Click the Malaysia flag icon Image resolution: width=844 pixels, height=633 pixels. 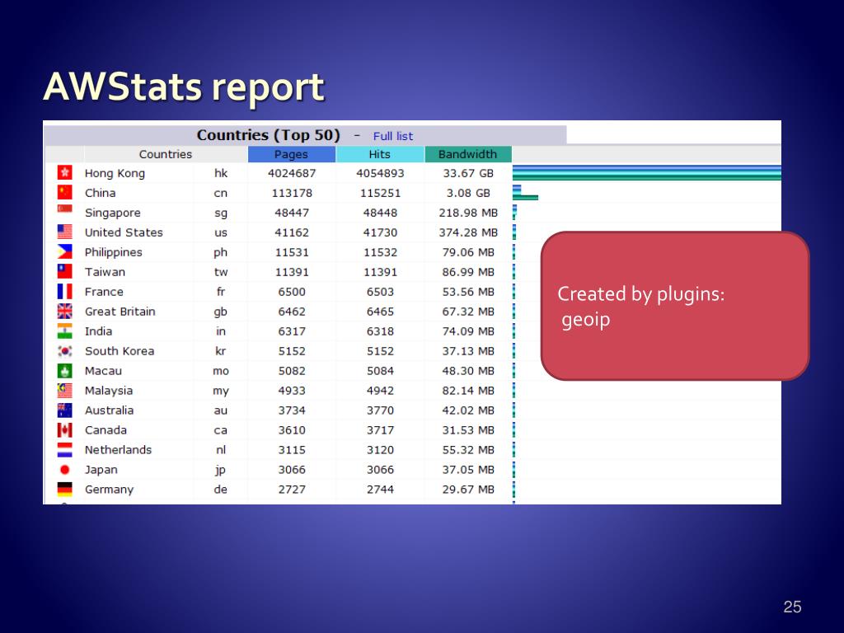coord(64,390)
